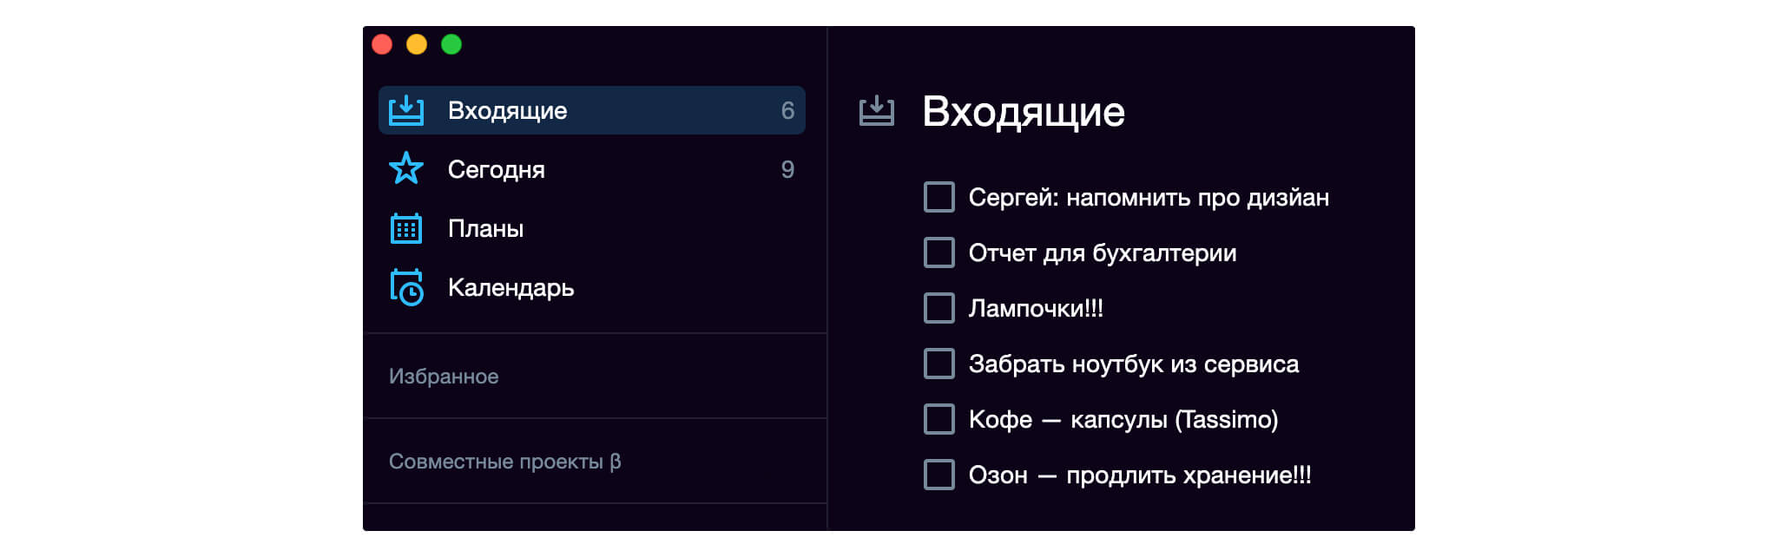Close the window with the red button
Viewport: 1778px width, 557px height.
coord(382,44)
